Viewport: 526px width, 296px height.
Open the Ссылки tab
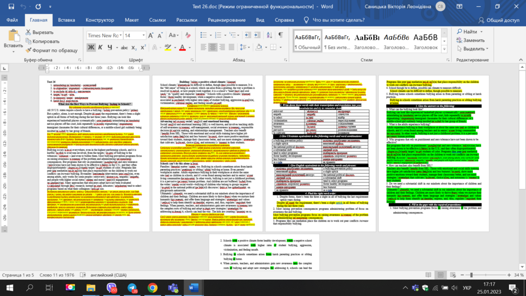coord(157,20)
